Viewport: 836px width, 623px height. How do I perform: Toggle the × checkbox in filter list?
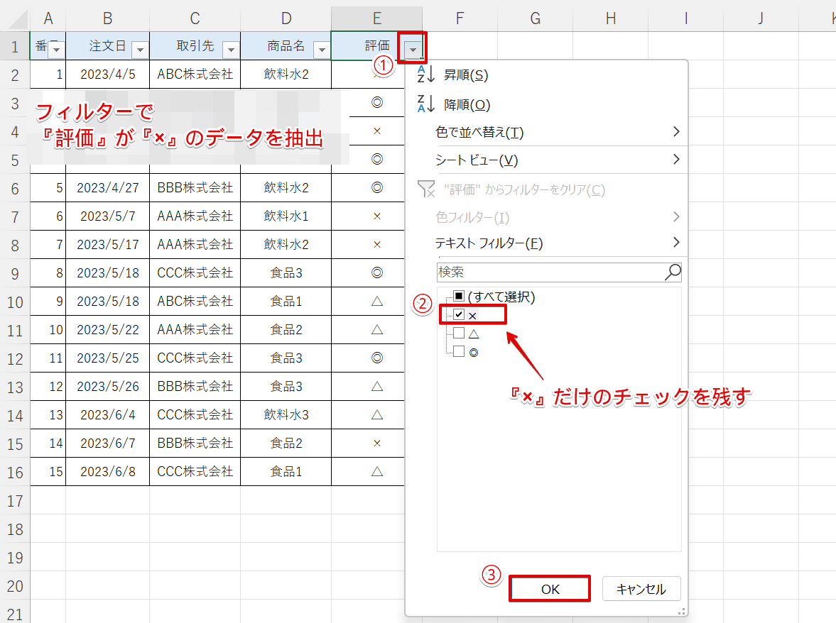point(459,314)
